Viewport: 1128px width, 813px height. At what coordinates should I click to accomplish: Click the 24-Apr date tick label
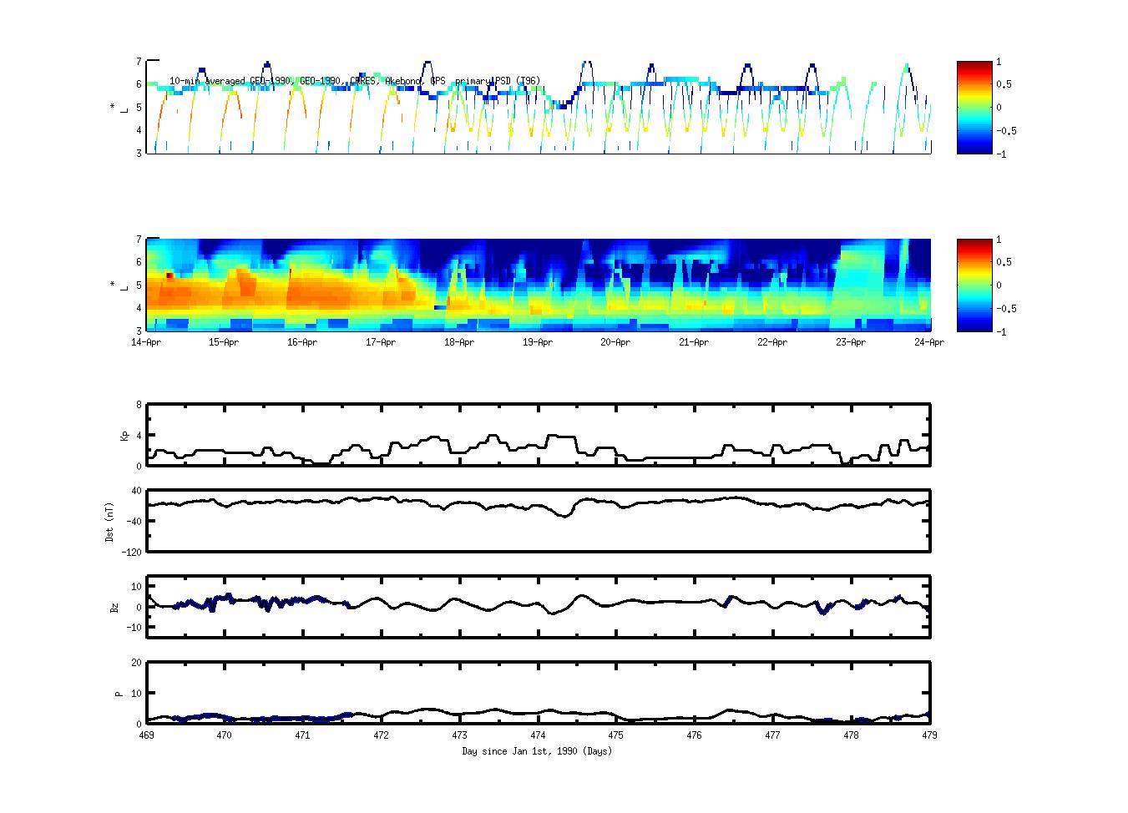(928, 342)
